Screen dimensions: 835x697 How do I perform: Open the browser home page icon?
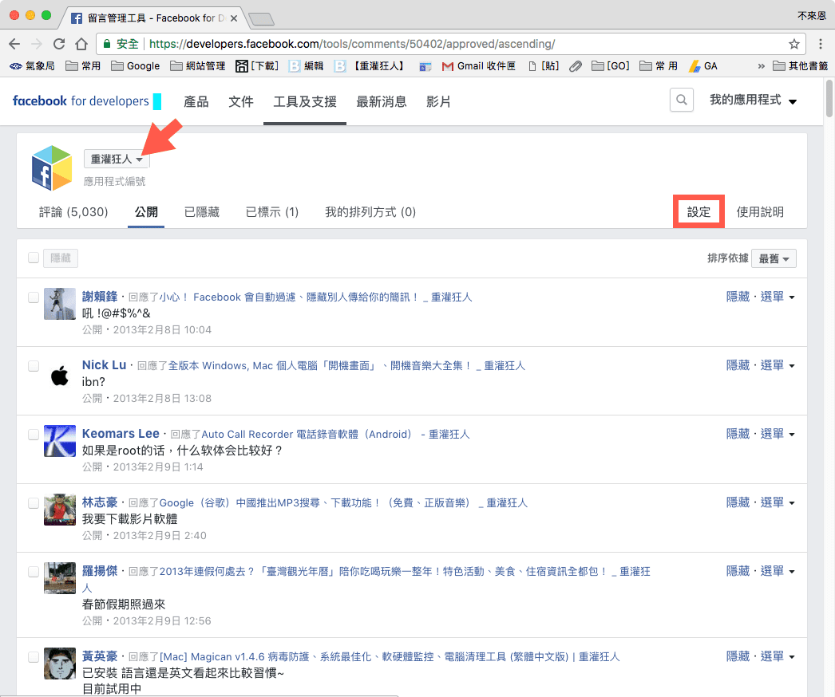[81, 44]
